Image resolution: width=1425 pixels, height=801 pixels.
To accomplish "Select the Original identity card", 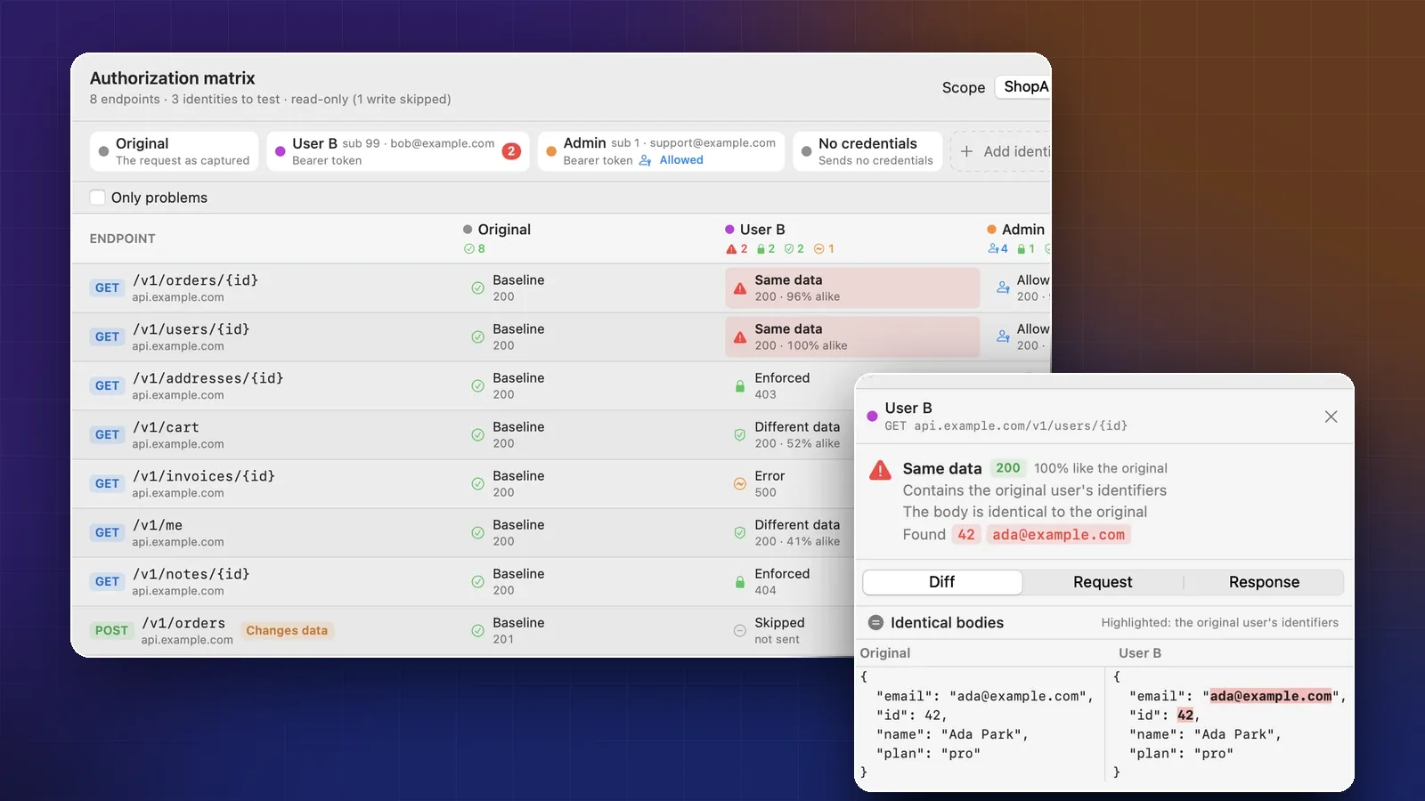I will (x=174, y=151).
